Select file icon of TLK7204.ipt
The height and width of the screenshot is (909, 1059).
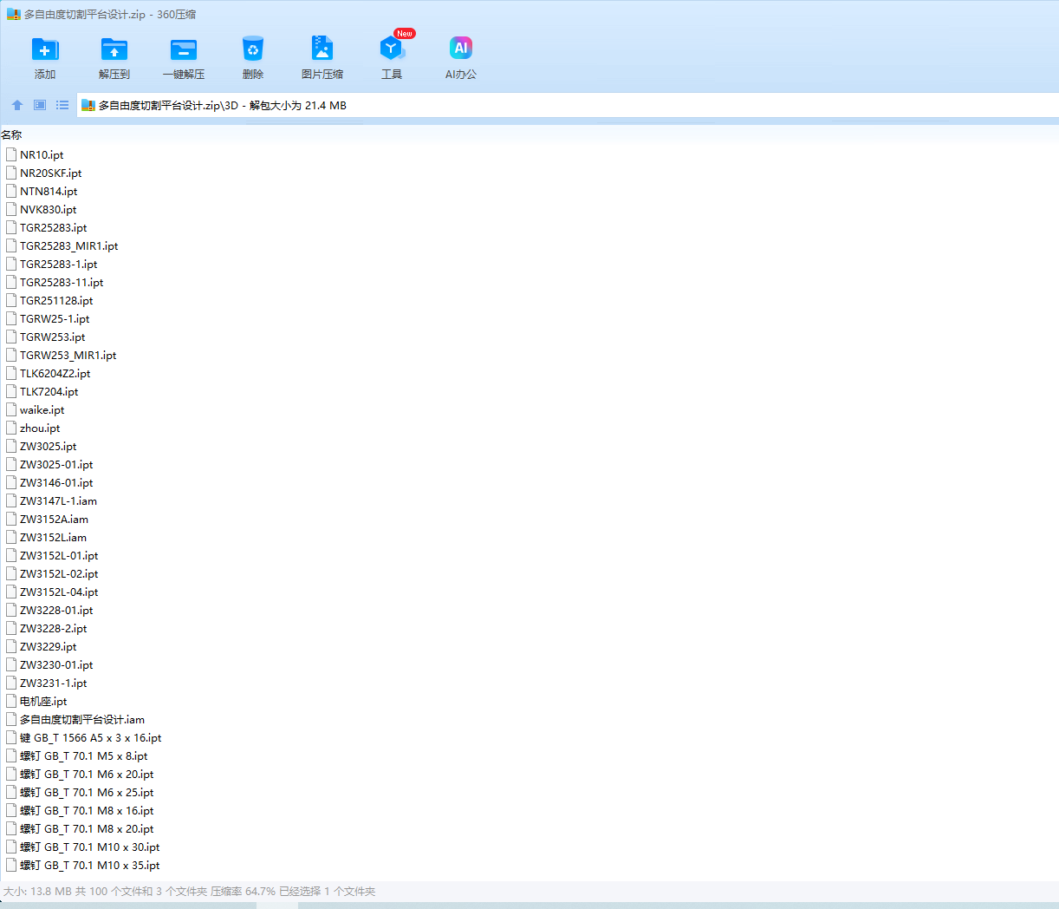click(x=11, y=391)
